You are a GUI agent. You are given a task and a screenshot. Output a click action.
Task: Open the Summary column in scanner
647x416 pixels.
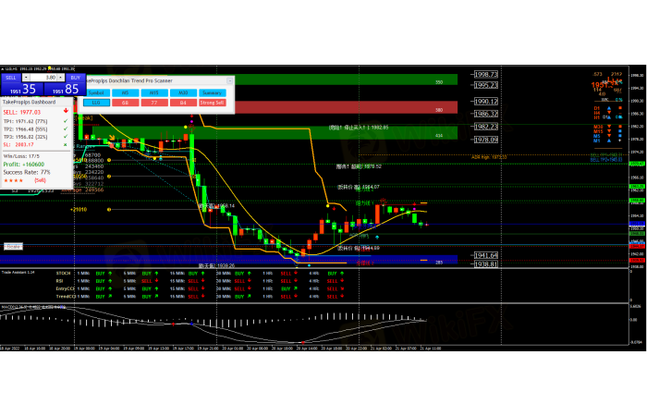coord(212,92)
